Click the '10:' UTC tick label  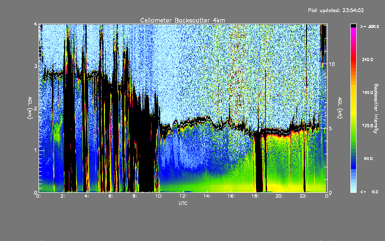tap(159, 196)
